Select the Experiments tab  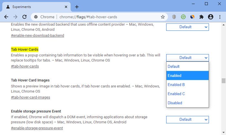click(x=36, y=7)
